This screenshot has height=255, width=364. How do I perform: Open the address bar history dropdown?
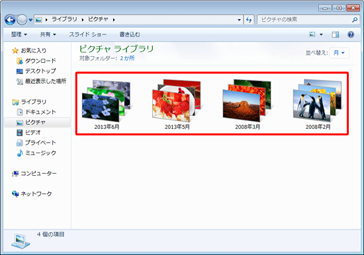[x=239, y=20]
